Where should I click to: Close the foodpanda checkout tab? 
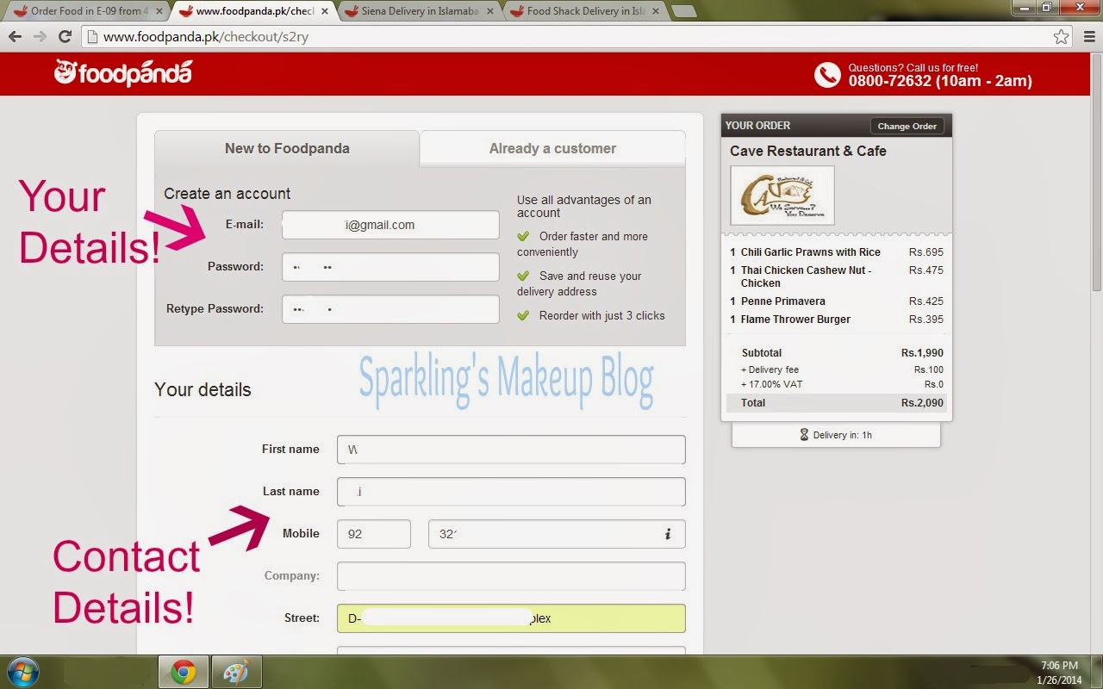pyautogui.click(x=324, y=12)
